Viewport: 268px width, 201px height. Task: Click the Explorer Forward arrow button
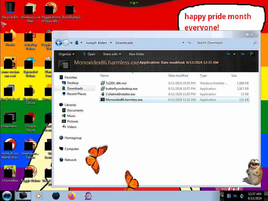tap(66, 43)
